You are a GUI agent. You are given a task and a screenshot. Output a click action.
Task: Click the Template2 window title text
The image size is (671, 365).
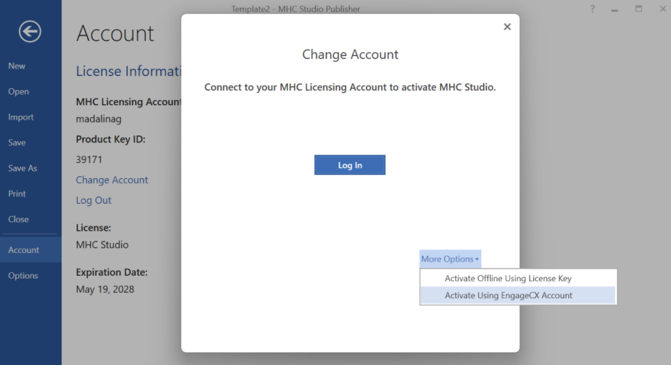(296, 9)
